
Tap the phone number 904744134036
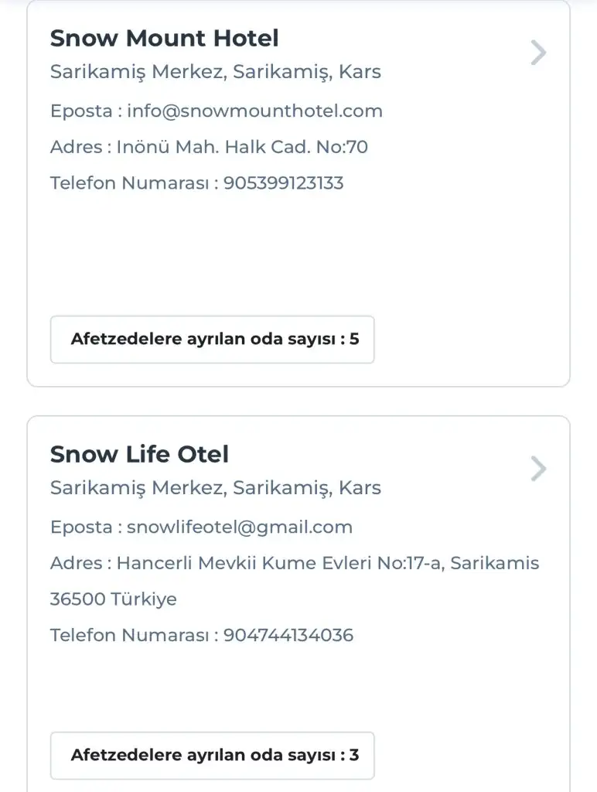click(x=288, y=635)
